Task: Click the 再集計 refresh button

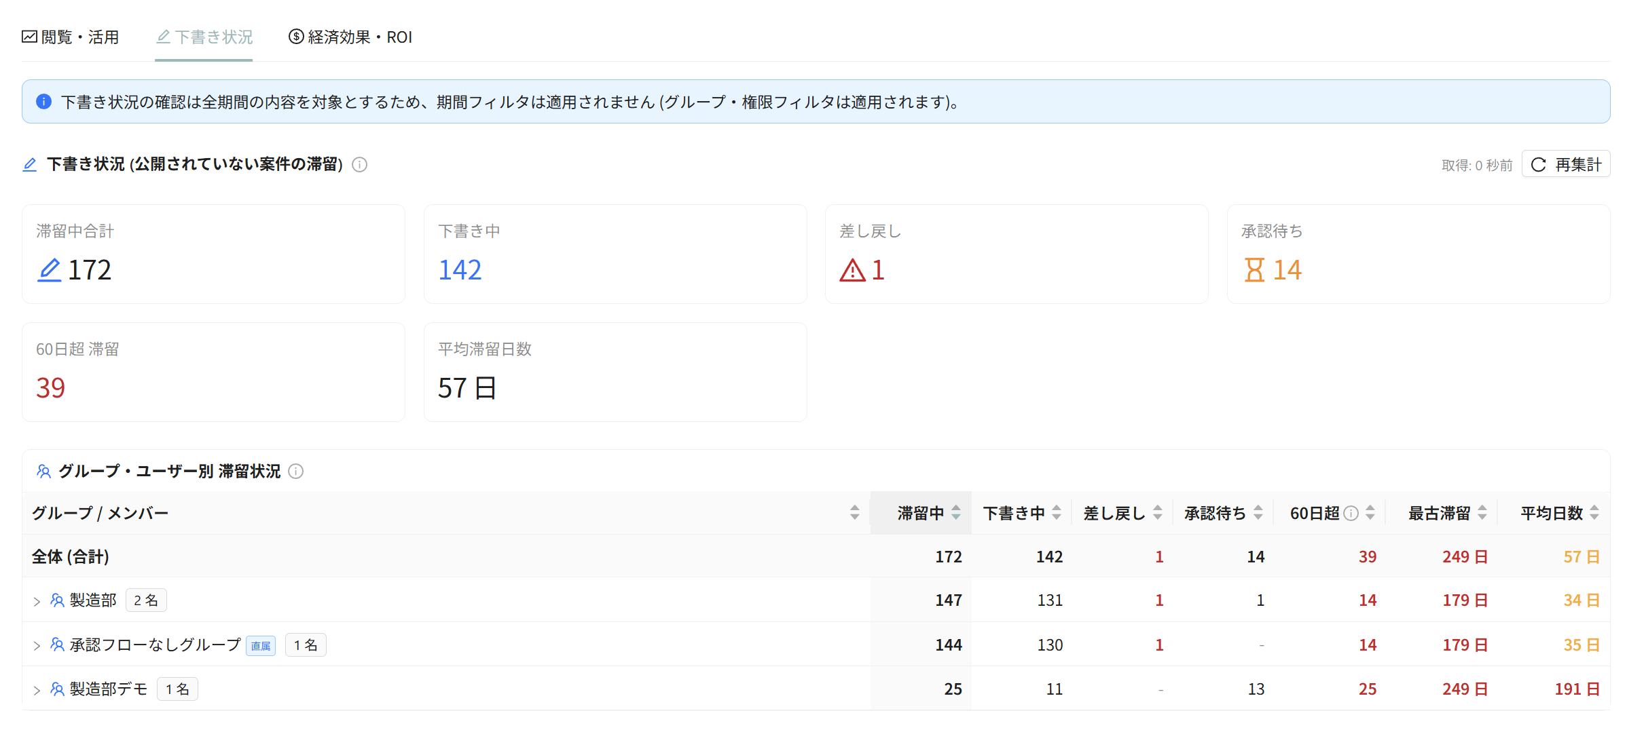Action: tap(1566, 164)
